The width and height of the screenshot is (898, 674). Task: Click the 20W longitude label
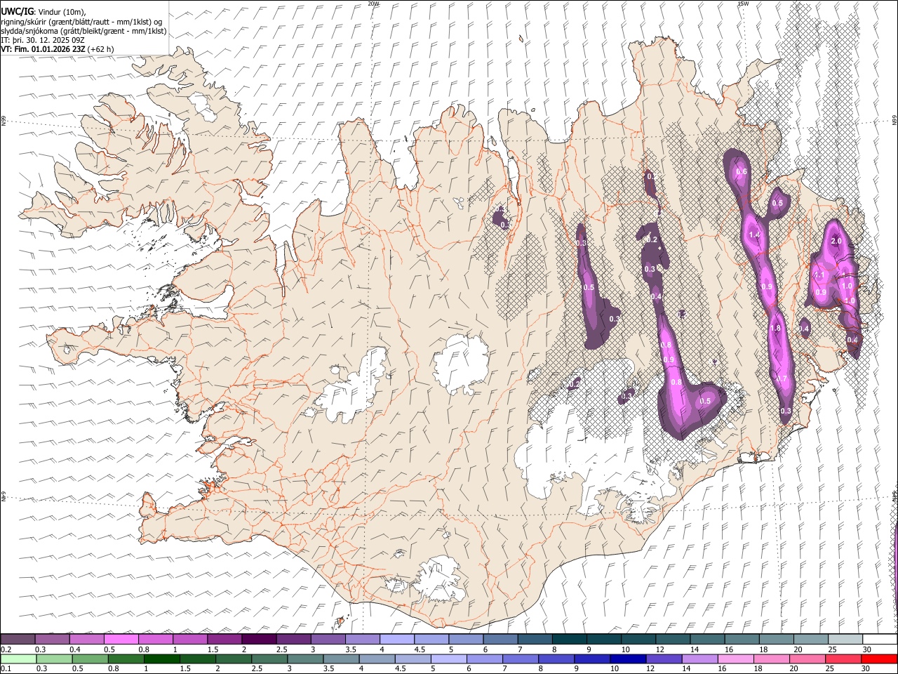coord(373,4)
